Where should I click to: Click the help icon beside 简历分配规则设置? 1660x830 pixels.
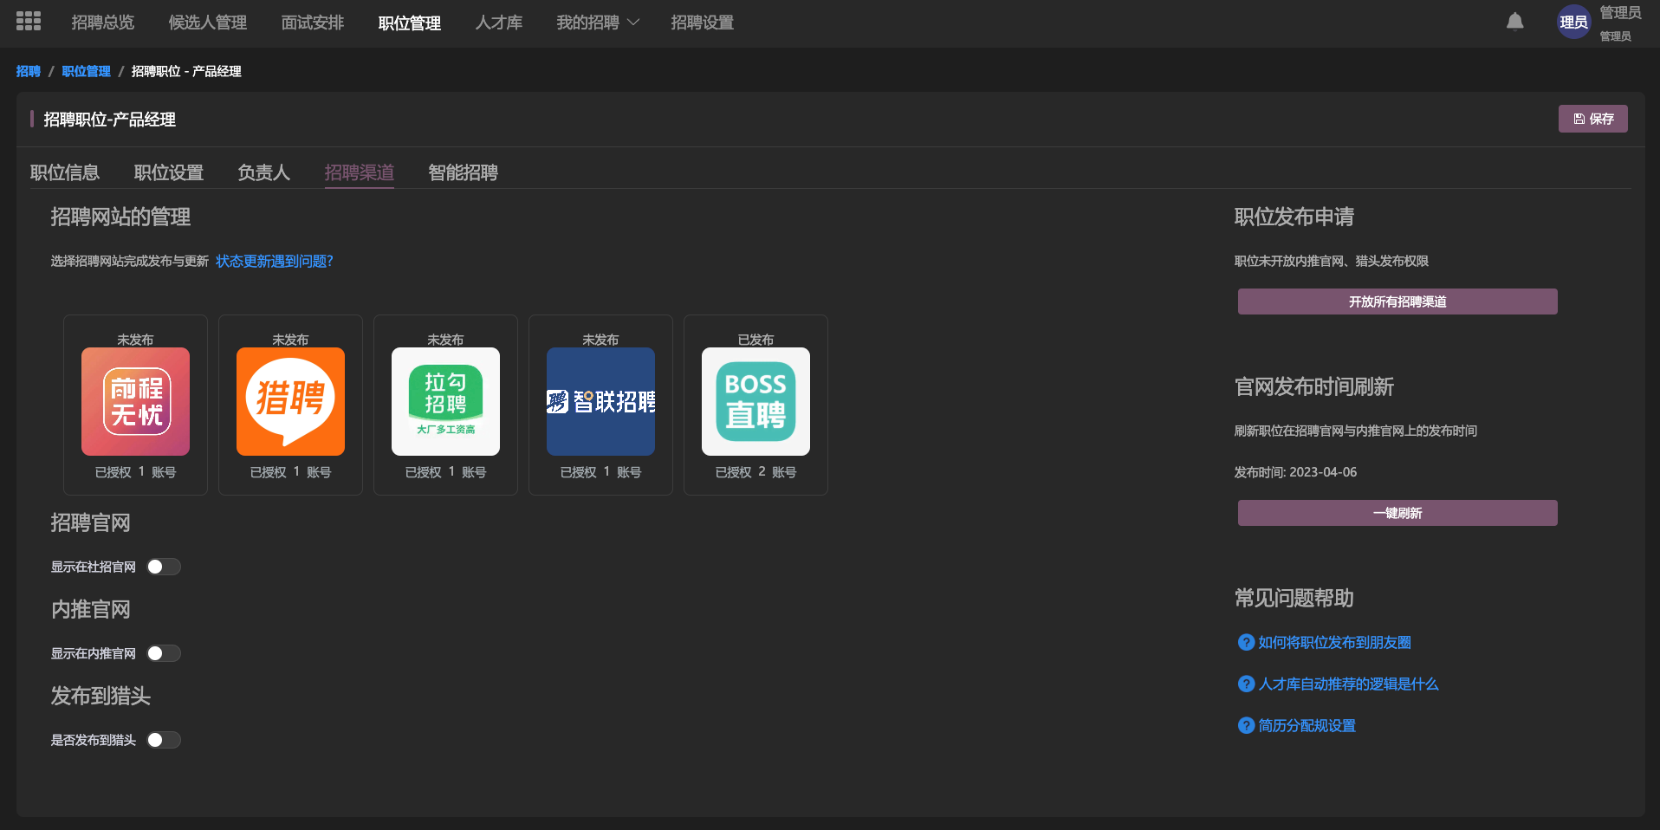(x=1245, y=726)
